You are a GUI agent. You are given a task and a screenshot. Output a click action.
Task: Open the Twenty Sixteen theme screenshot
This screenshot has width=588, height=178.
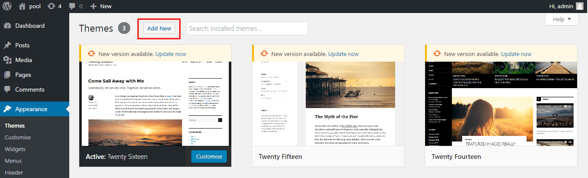[155, 103]
